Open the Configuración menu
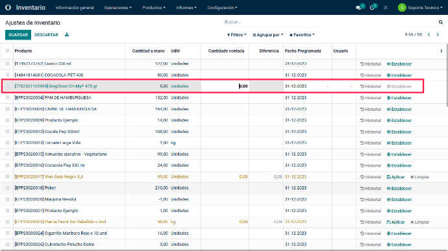The width and height of the screenshot is (448, 251). (222, 8)
